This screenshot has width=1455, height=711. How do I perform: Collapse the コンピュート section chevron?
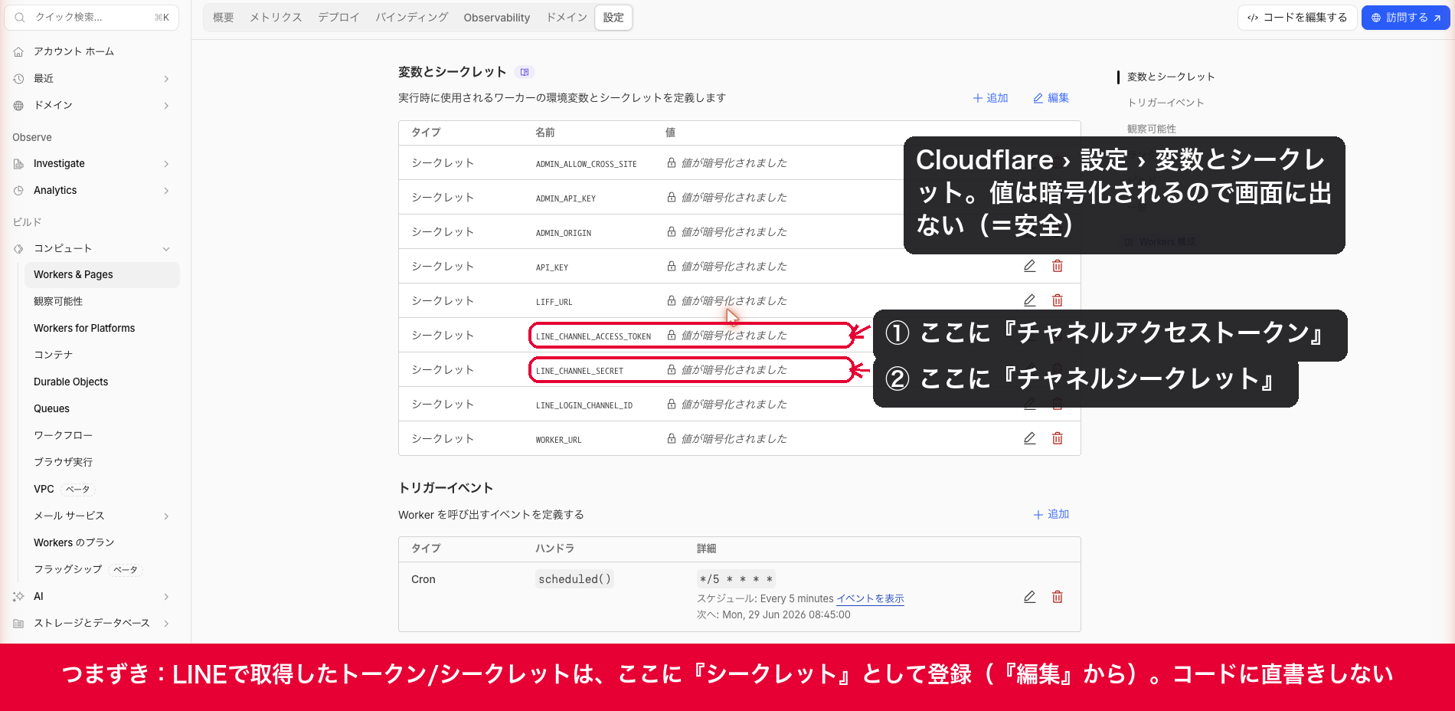click(166, 249)
